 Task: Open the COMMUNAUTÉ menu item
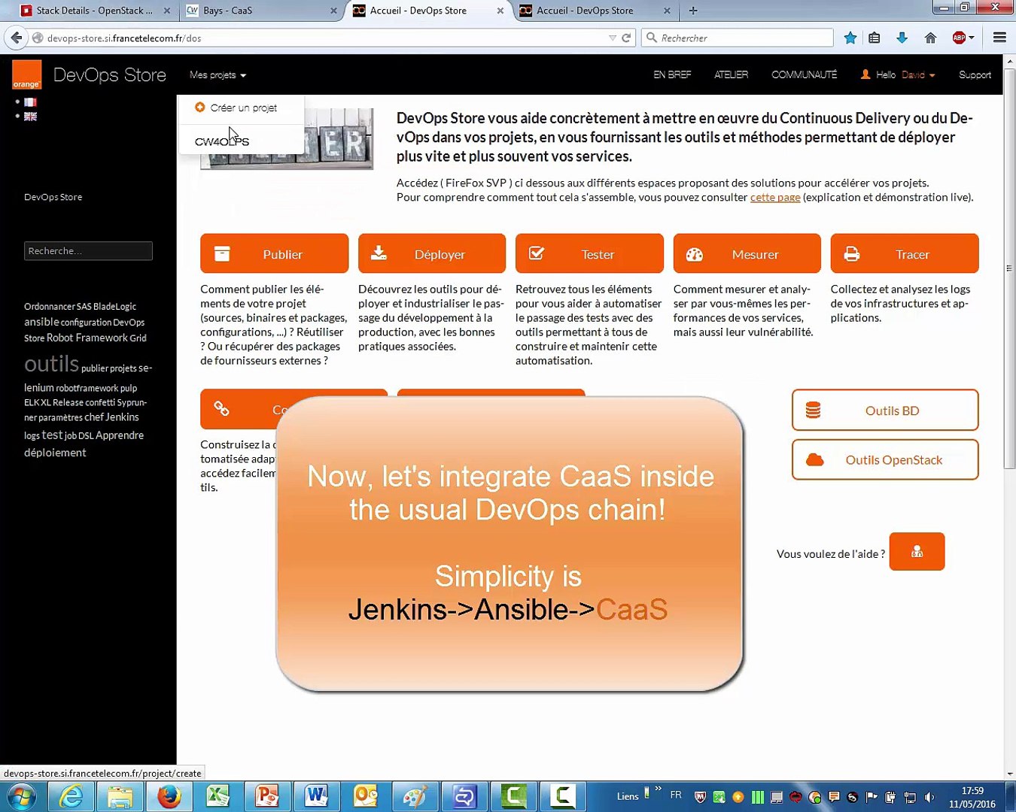[x=805, y=75]
